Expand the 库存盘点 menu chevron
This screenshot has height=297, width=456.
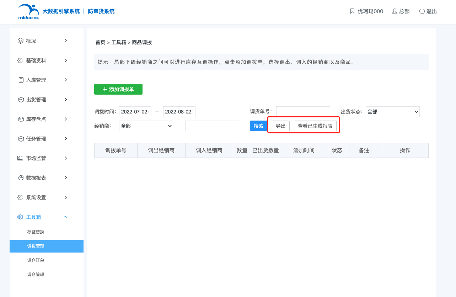pyautogui.click(x=66, y=119)
